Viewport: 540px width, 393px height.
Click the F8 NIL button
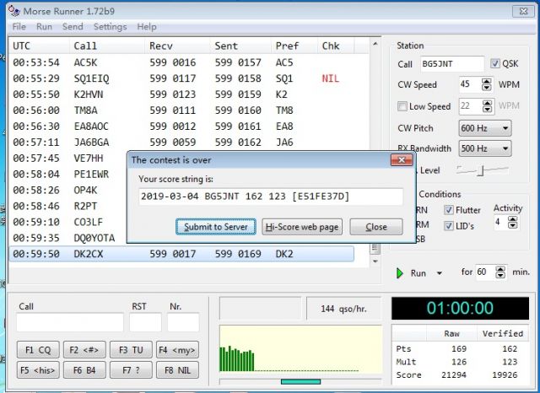tap(177, 370)
